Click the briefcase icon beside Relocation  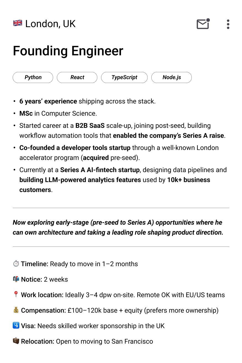coord(16,341)
